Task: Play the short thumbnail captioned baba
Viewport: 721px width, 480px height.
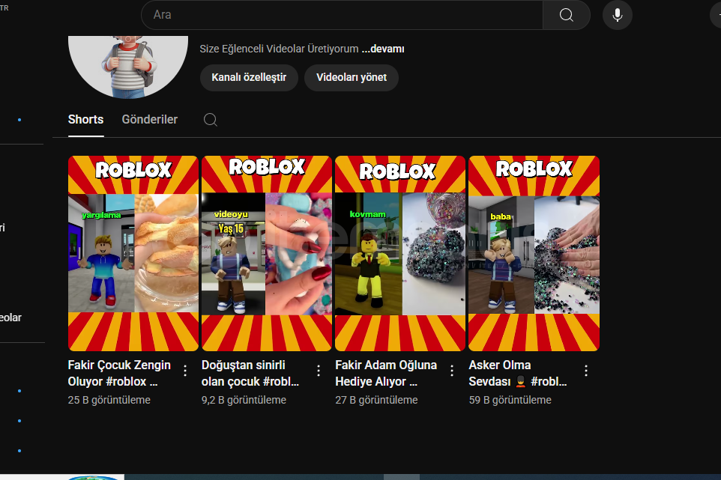Action: 534,254
